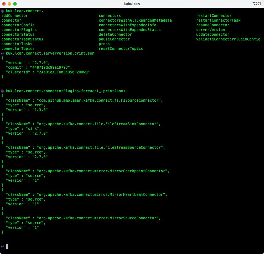Image resolution: width=264 pixels, height=254 pixels.
Task: Click the version 1.3.0 value
Action: [40, 110]
